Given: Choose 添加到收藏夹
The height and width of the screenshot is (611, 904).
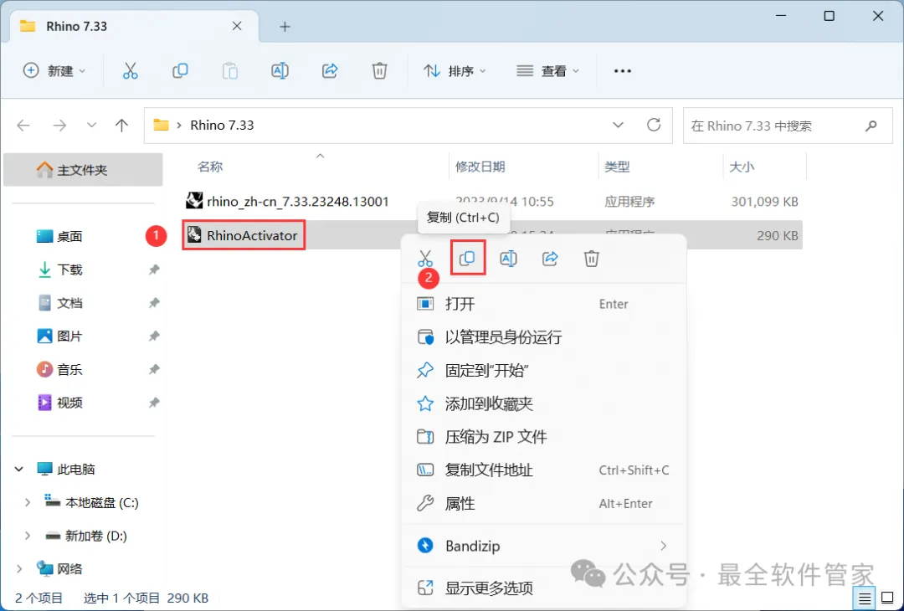Looking at the screenshot, I should click(x=544, y=403).
